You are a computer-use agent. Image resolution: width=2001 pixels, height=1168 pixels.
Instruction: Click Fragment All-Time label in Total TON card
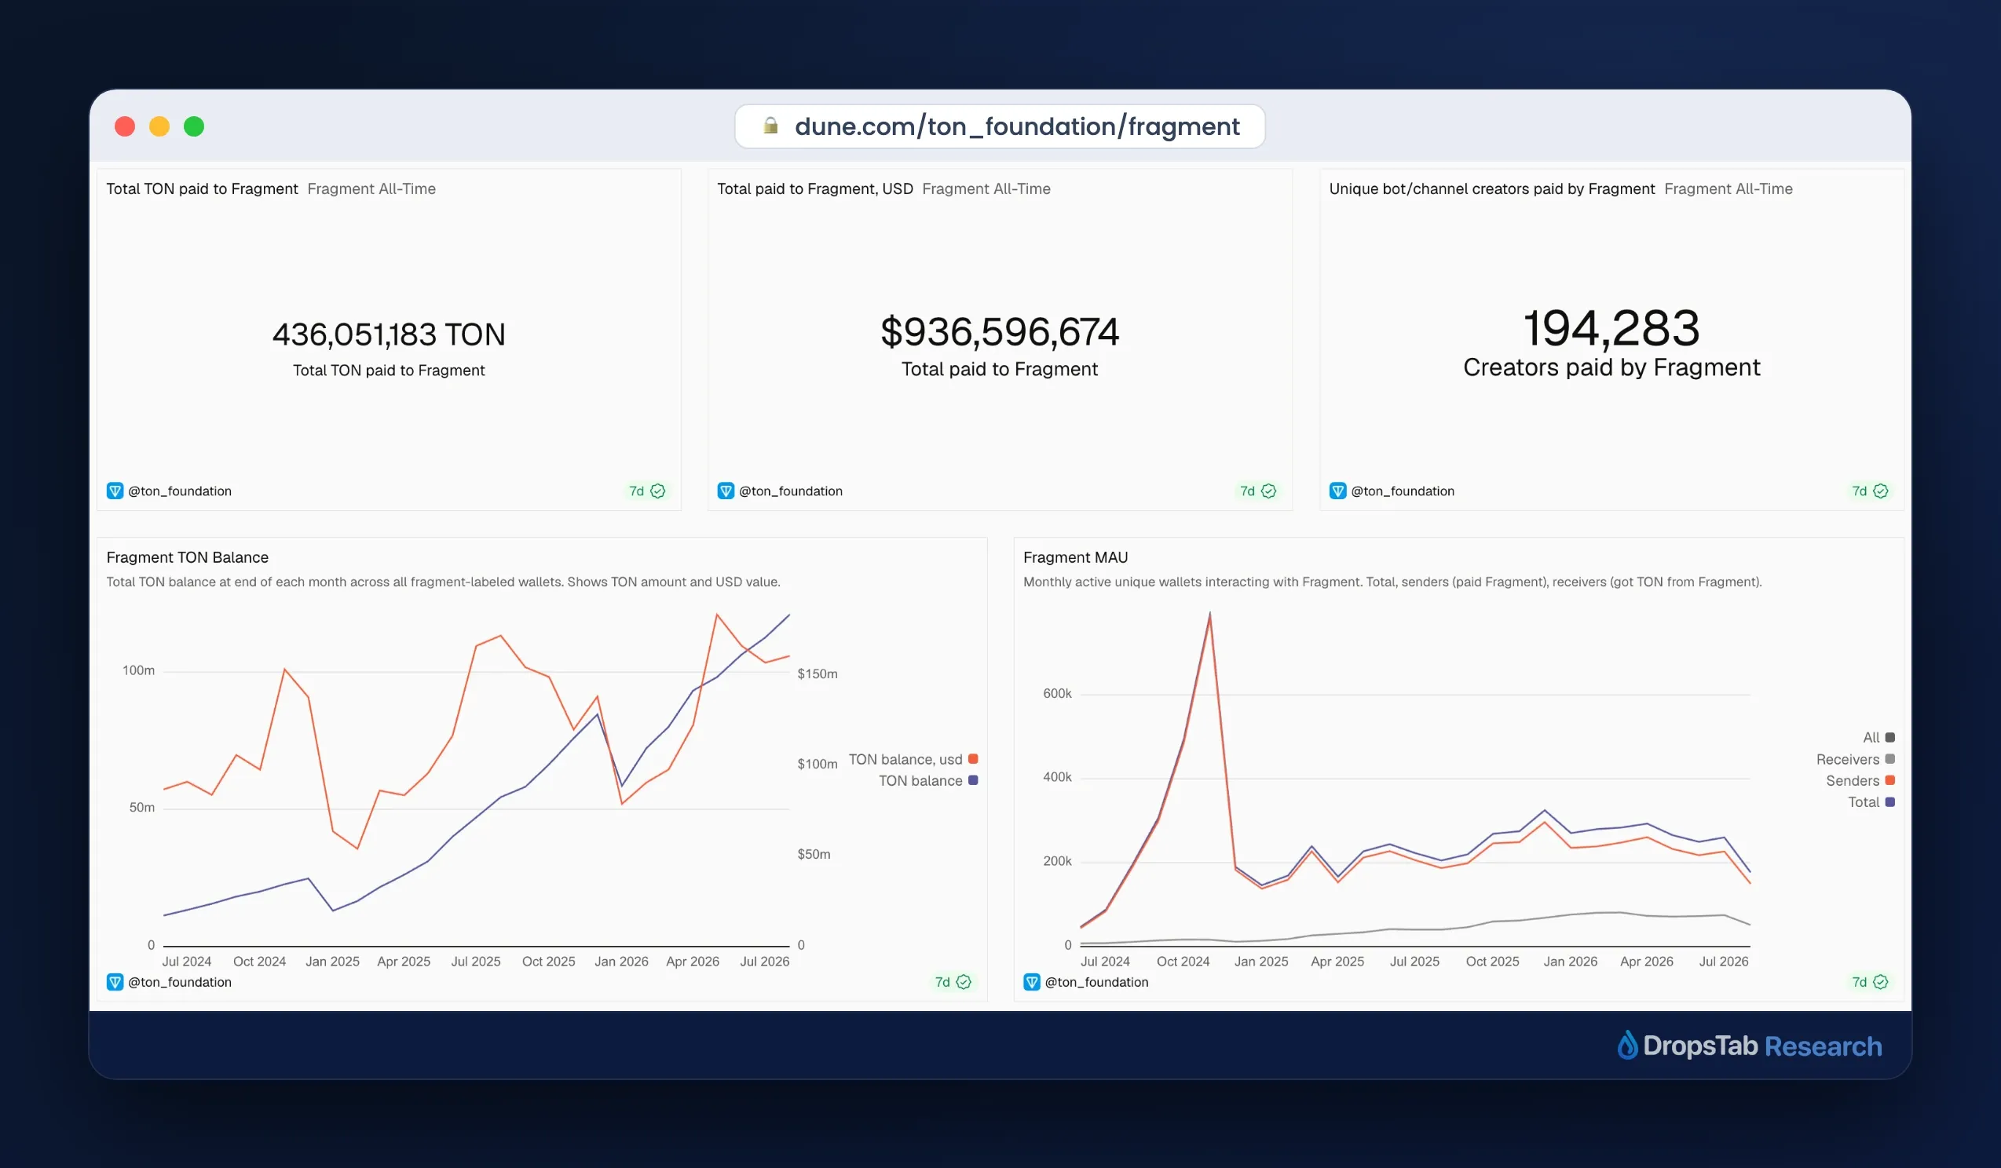371,189
